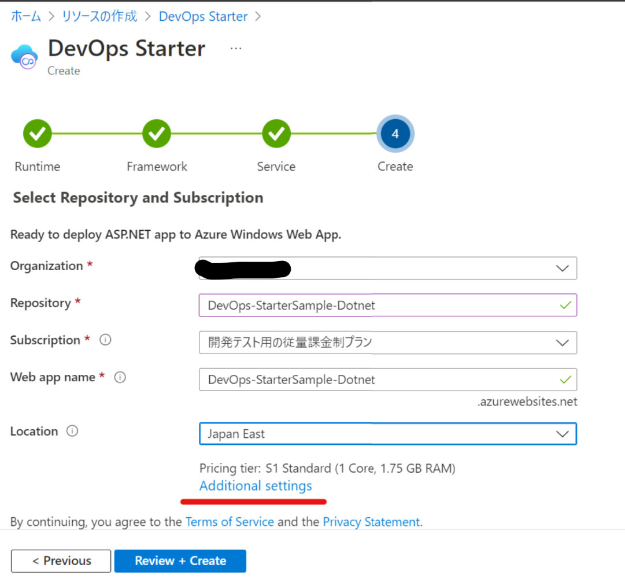Click the Review + Create button
The height and width of the screenshot is (582, 625).
[x=180, y=561]
